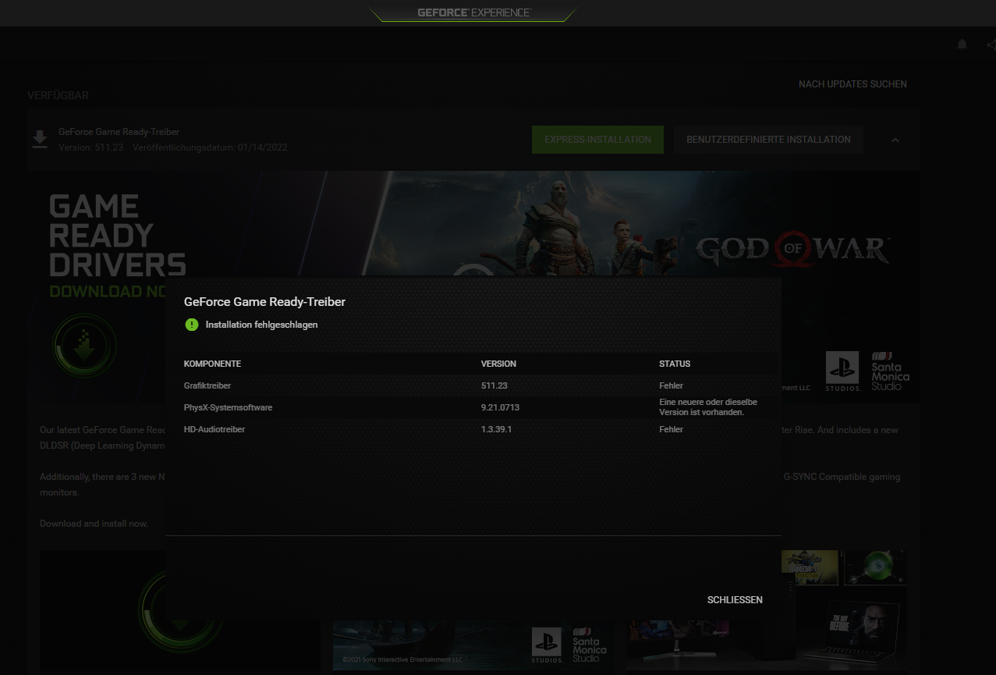Click the God of War banner logo
Viewport: 996px width, 675px height.
pos(792,250)
